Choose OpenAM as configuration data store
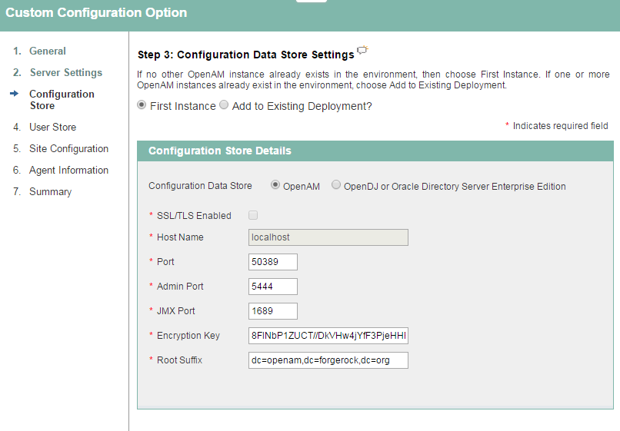The image size is (620, 431). (x=275, y=185)
